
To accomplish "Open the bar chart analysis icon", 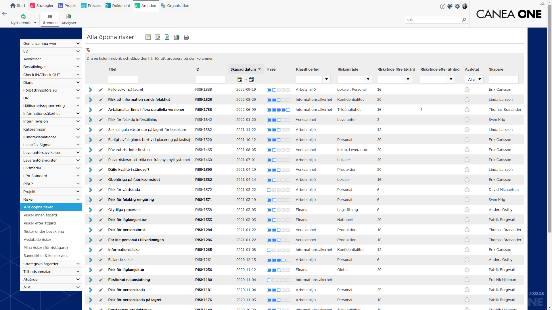I will pos(177,37).
